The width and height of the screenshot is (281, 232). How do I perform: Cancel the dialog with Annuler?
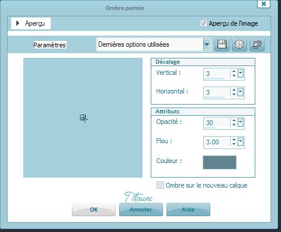click(141, 209)
